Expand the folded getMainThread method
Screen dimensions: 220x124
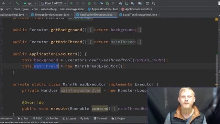[x=1, y=42]
